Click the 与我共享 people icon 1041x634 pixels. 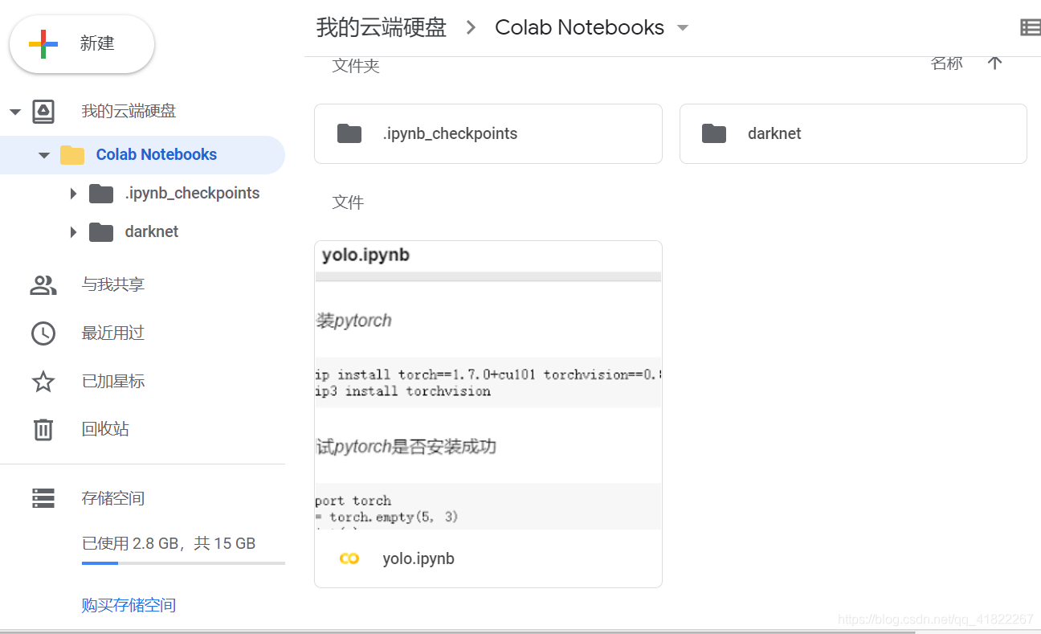click(x=43, y=284)
